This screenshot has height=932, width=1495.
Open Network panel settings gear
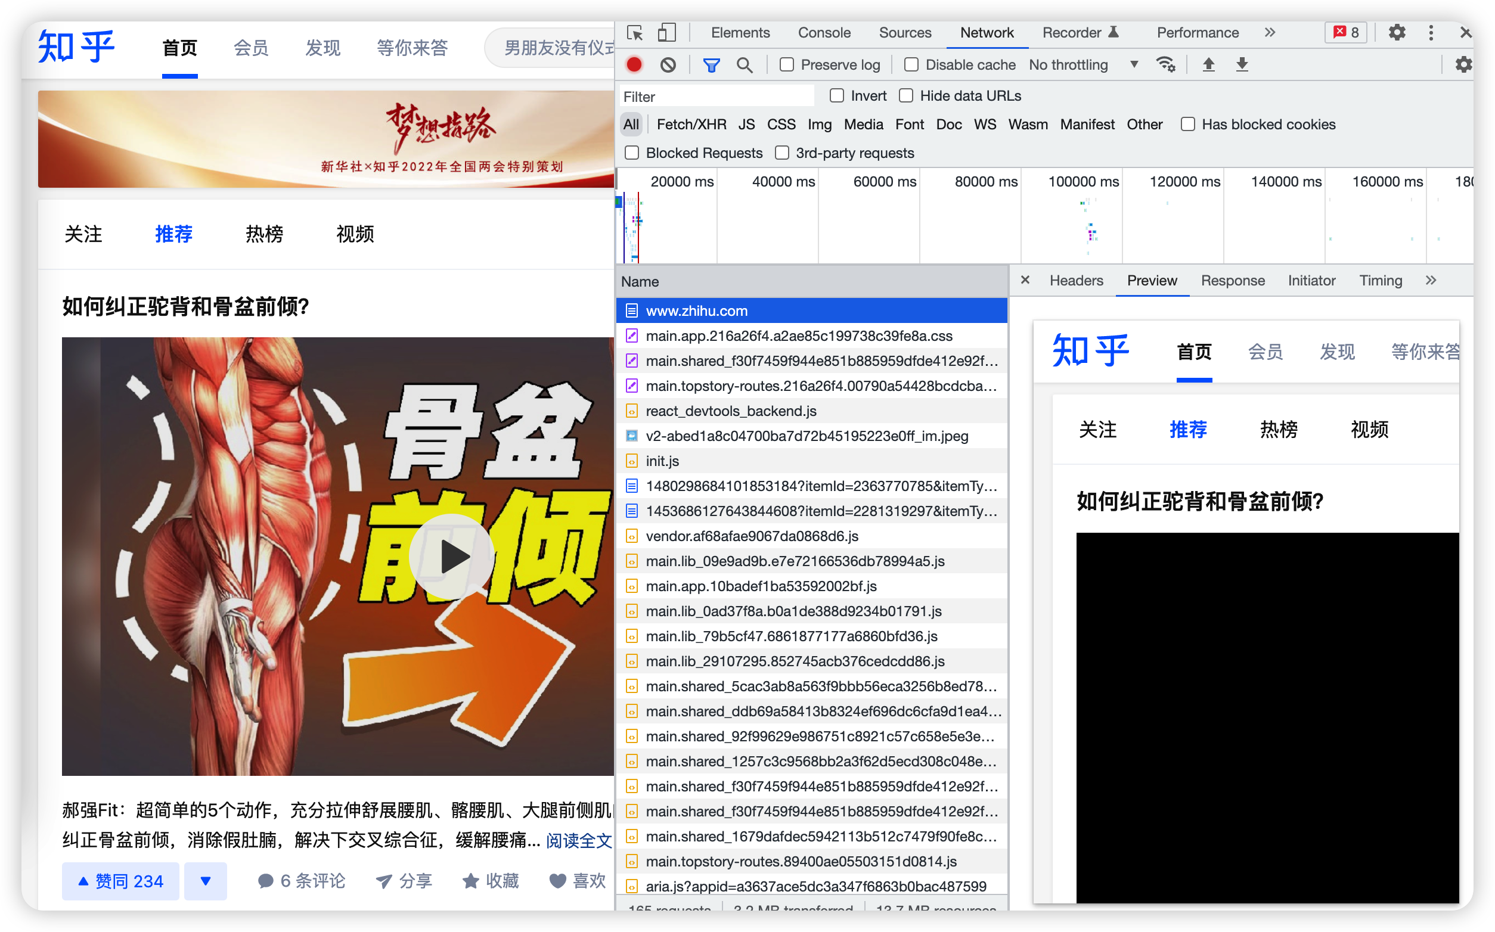[x=1463, y=65]
